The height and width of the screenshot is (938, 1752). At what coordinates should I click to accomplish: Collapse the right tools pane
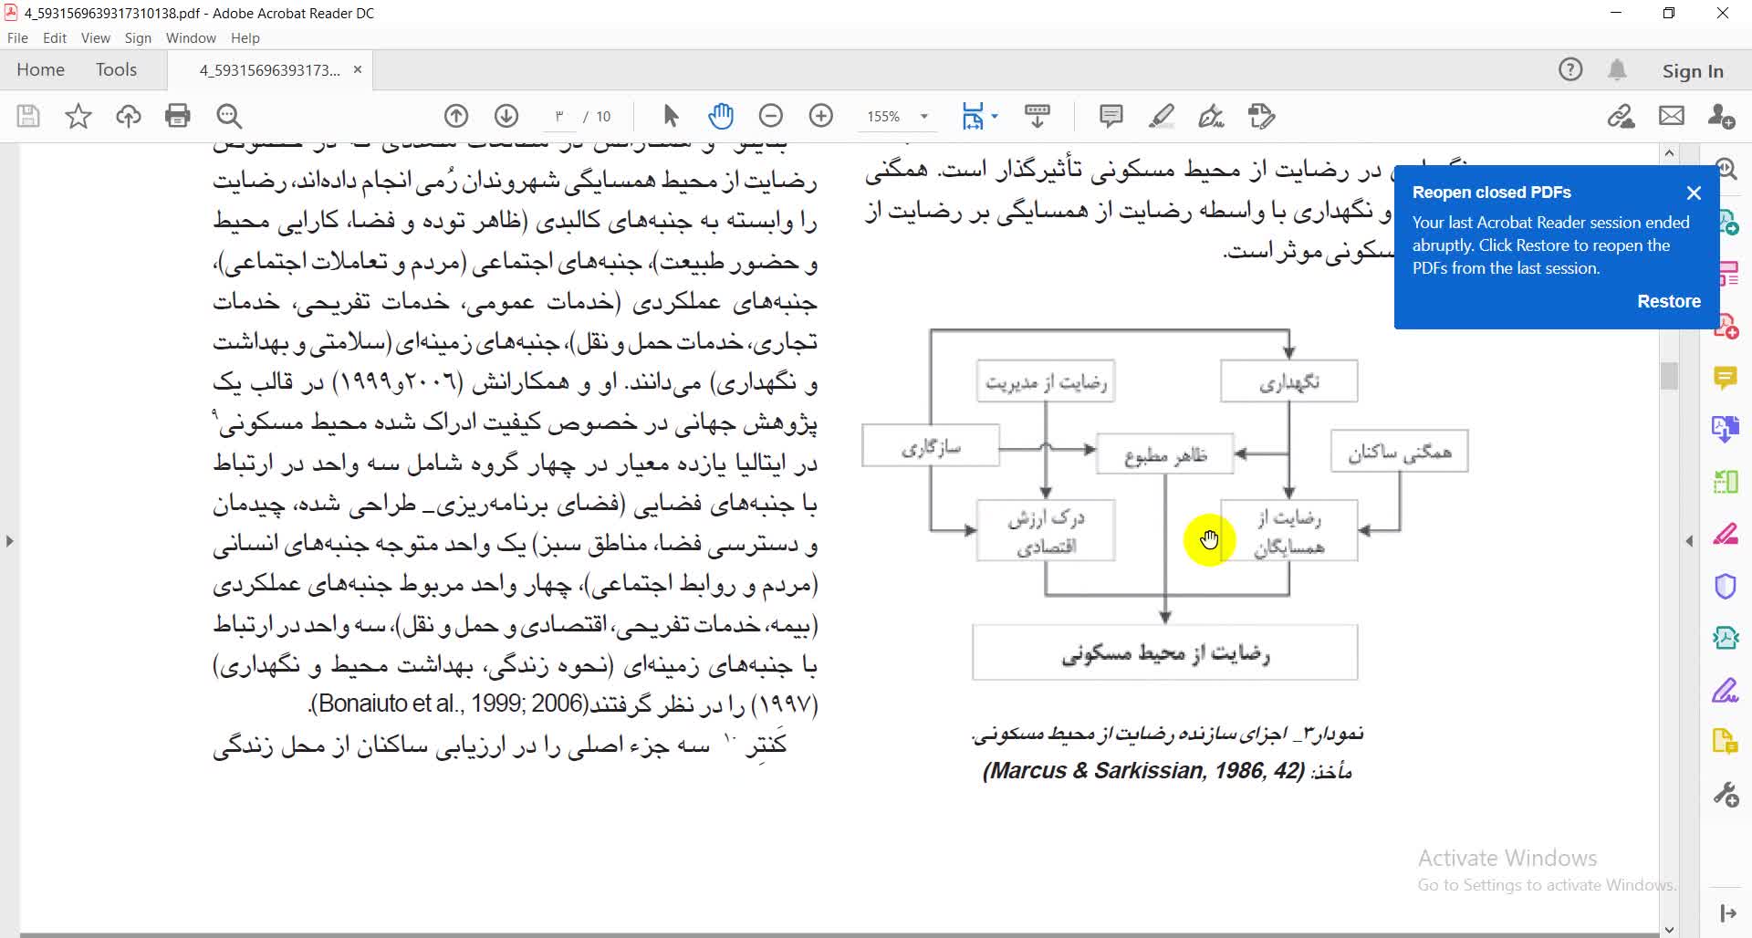[x=1689, y=541]
